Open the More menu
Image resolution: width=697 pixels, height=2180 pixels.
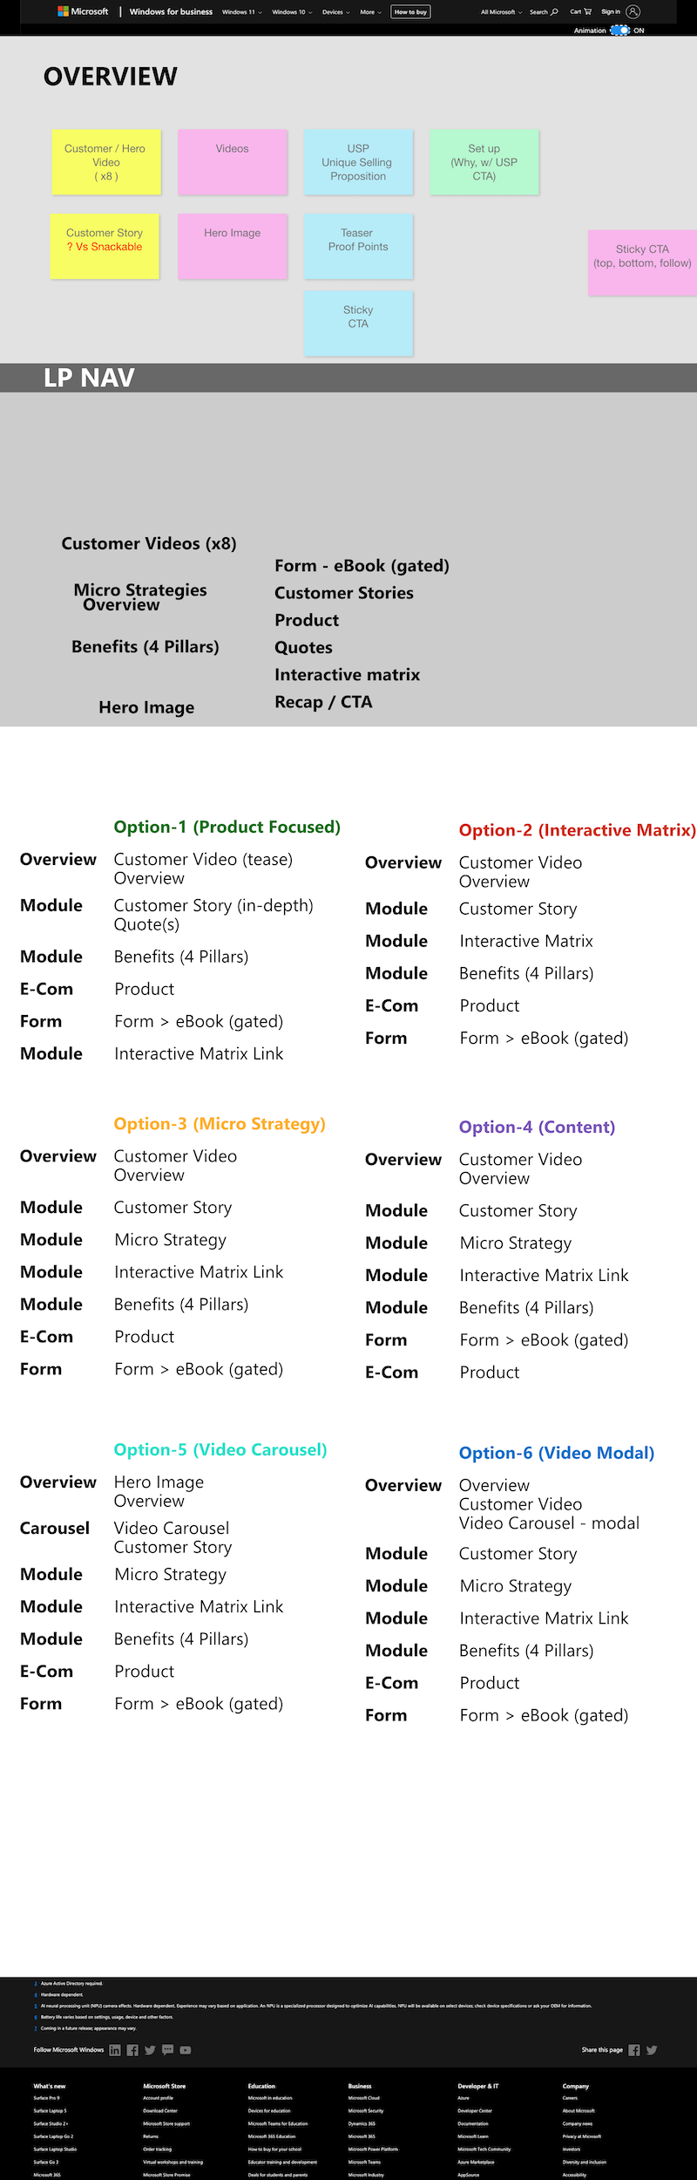click(369, 12)
